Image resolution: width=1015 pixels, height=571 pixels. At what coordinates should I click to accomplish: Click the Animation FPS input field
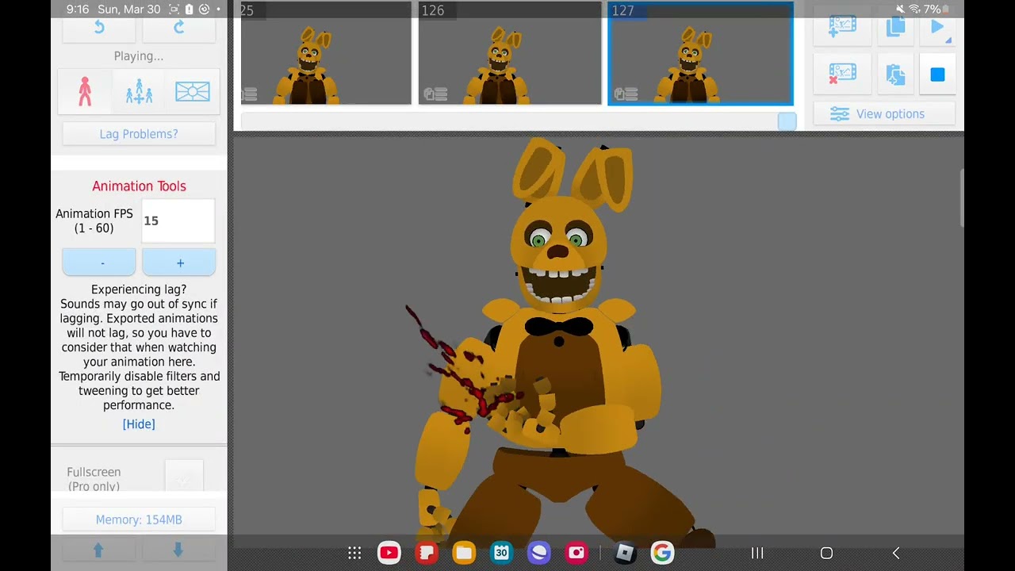pos(178,220)
